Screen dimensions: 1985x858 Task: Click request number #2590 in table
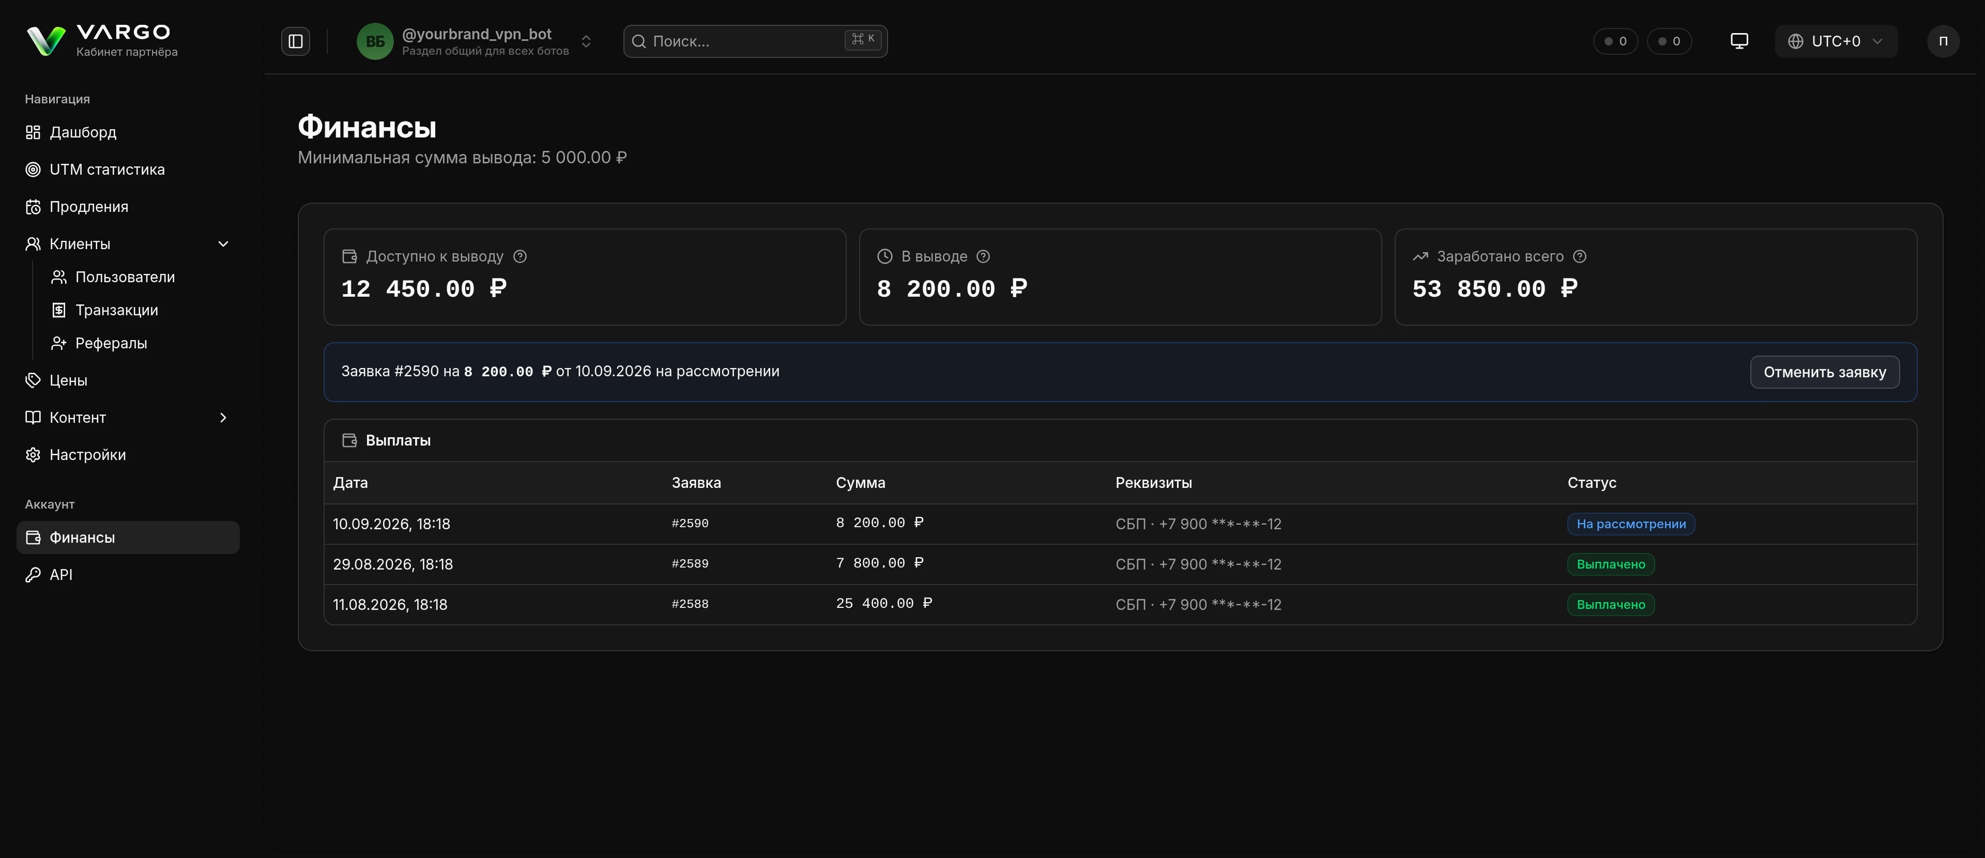pyautogui.click(x=690, y=524)
